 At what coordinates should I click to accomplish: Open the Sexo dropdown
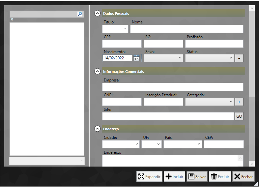163,58
